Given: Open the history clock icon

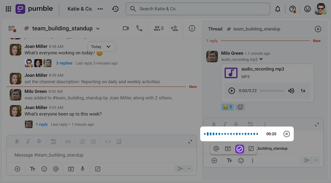Looking at the screenshot, I should click(x=115, y=9).
